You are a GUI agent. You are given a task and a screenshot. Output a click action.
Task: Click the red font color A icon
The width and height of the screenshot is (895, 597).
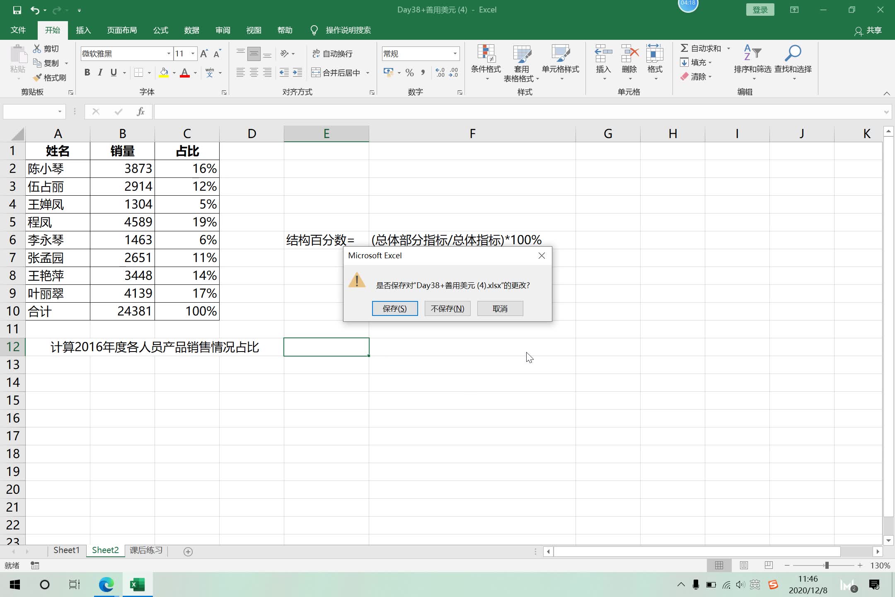tap(185, 73)
